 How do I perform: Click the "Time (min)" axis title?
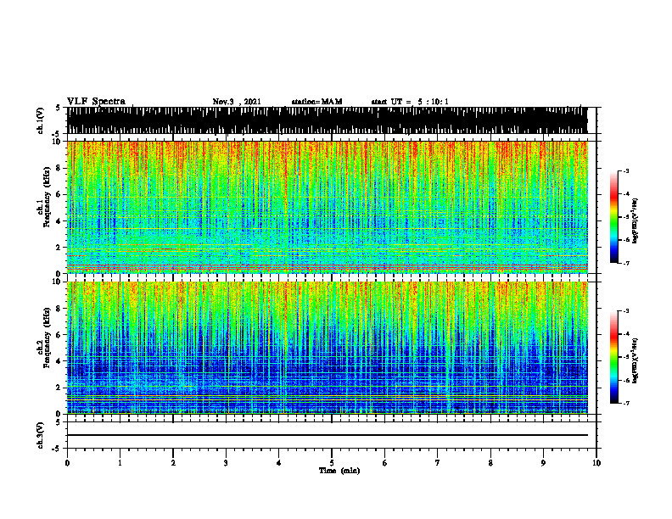(339, 471)
